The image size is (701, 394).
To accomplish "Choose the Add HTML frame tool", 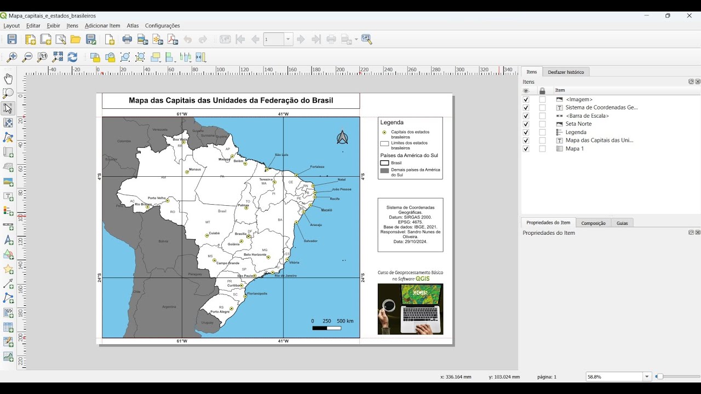I will tap(8, 313).
